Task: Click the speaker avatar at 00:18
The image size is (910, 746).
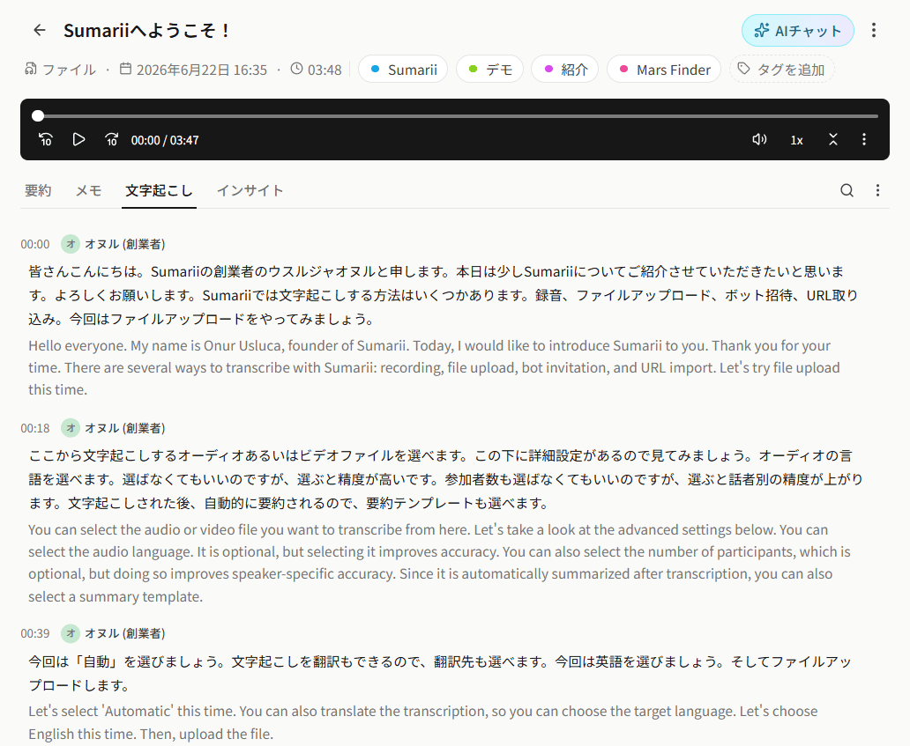Action: (x=71, y=428)
